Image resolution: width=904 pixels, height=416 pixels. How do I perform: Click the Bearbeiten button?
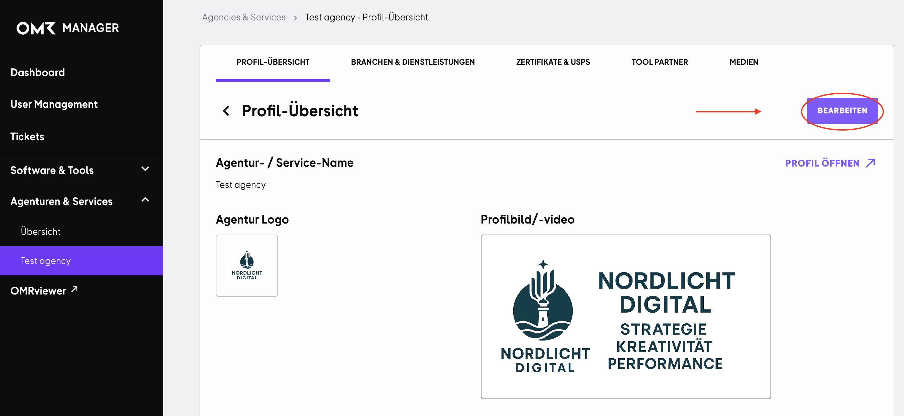(842, 111)
